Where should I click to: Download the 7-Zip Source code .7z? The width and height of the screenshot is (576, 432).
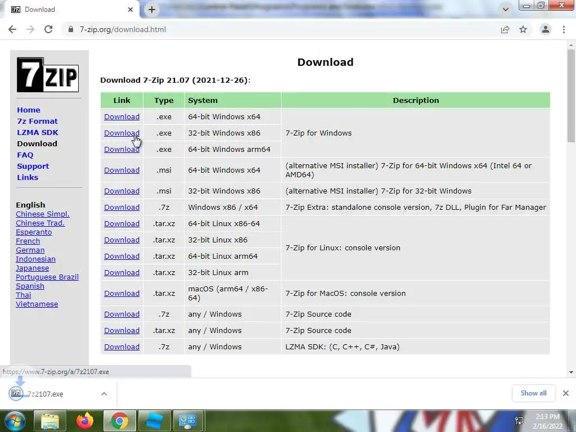[x=121, y=314]
